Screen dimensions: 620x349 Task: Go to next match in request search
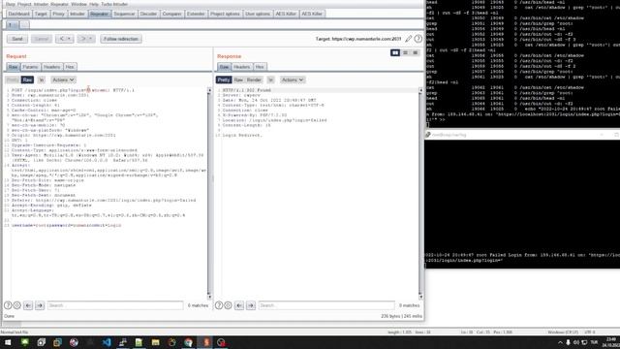(x=40, y=305)
